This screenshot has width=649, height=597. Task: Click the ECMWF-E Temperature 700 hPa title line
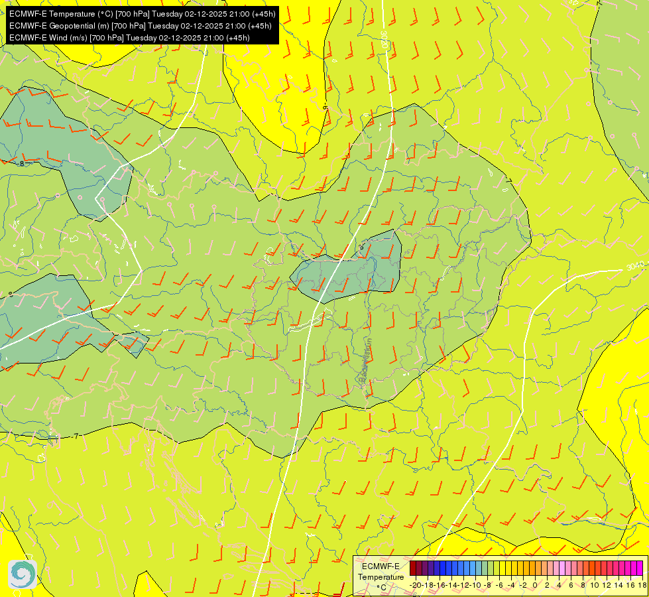tap(142, 14)
